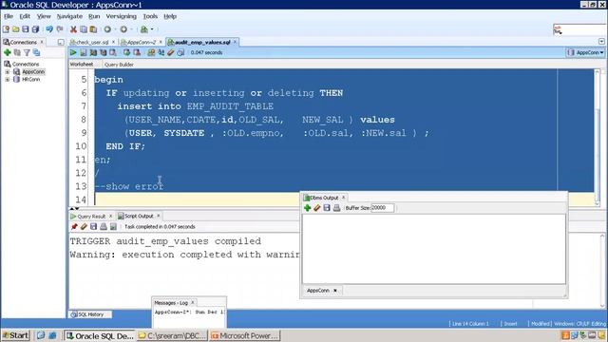The image size is (608, 342).
Task: Select AppsConn in Connections tree
Action: pyautogui.click(x=33, y=72)
